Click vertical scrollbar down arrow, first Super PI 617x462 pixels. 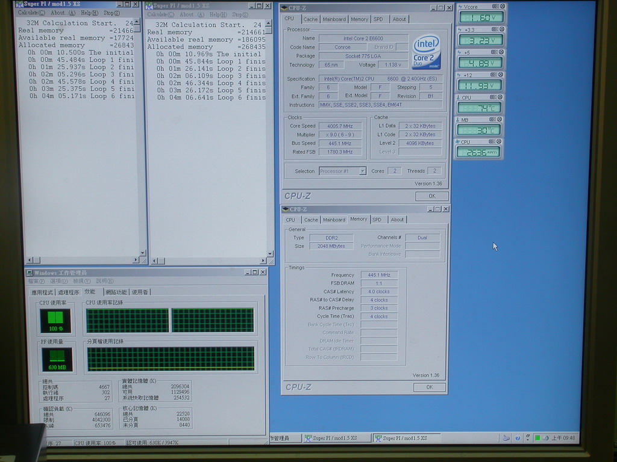tap(142, 253)
